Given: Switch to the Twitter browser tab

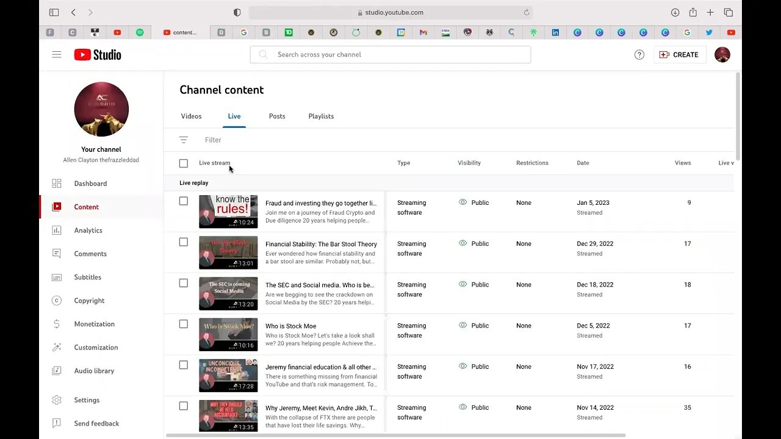Looking at the screenshot, I should click(x=709, y=32).
